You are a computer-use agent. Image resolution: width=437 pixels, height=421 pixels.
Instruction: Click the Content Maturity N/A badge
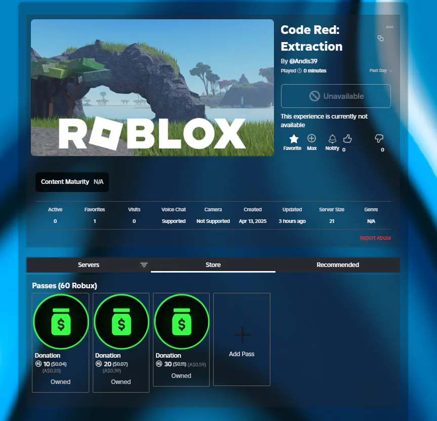click(72, 182)
